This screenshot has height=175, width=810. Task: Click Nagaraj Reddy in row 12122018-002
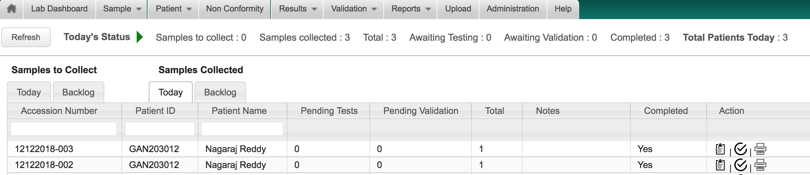(236, 165)
